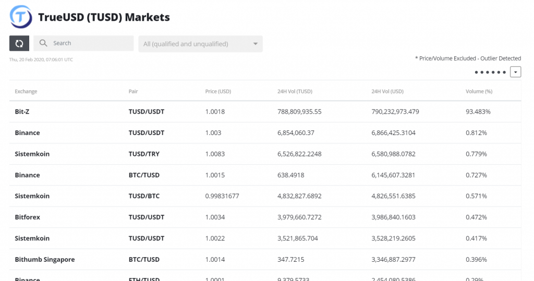Select the volume value 638.4918
This screenshot has width=534, height=281.
291,175
